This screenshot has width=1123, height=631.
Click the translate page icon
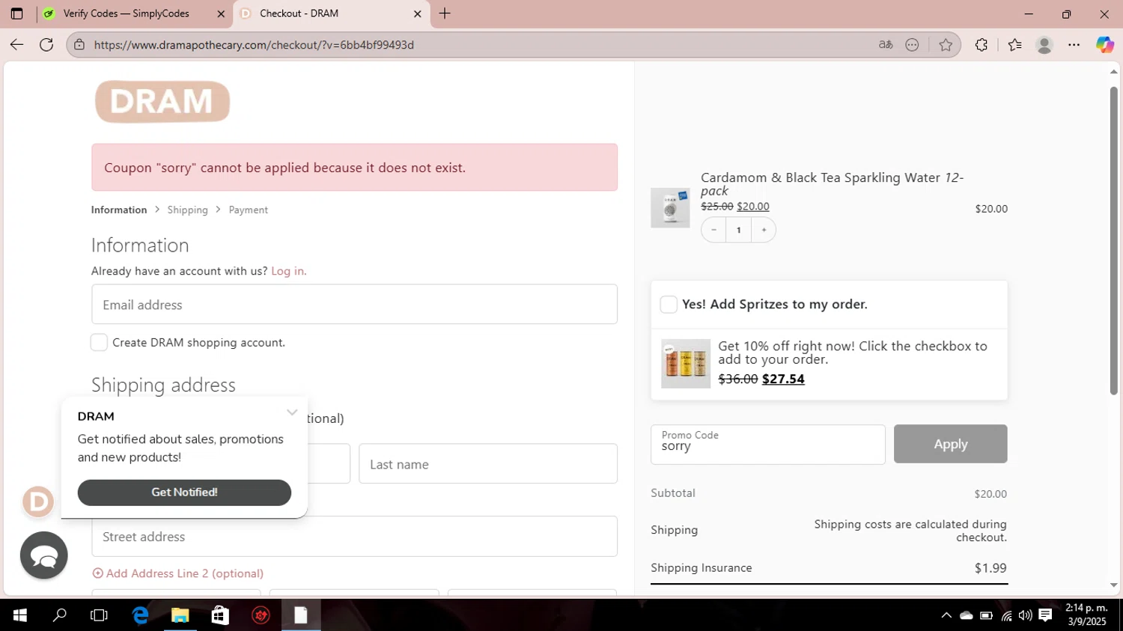coord(886,45)
